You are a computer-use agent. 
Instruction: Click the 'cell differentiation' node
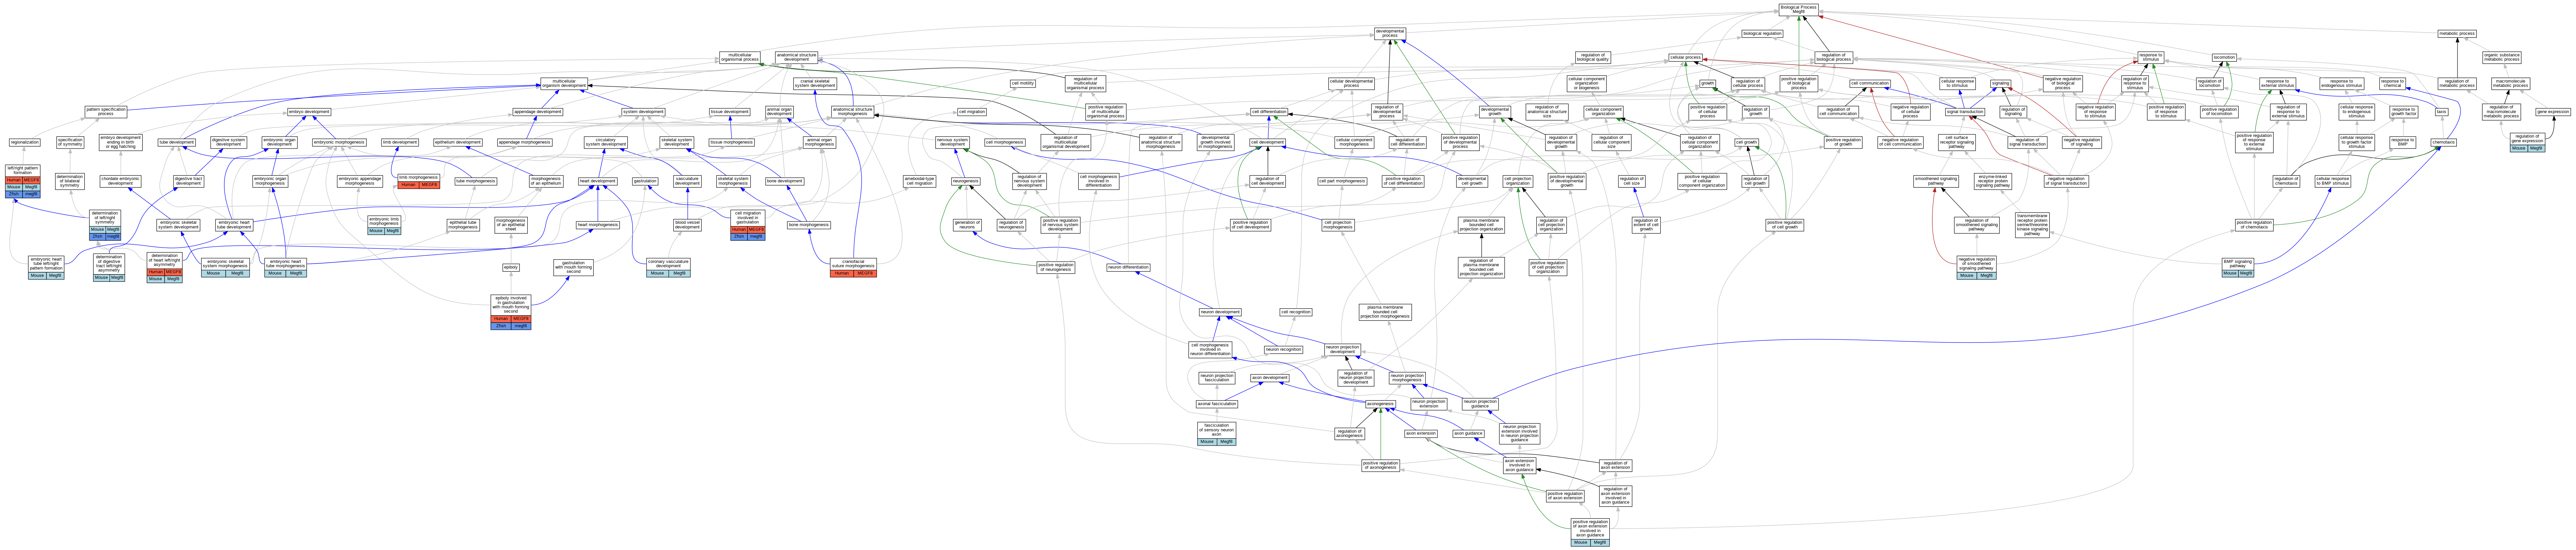click(1269, 112)
